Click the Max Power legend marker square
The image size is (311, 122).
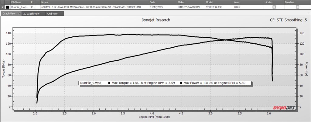(181, 83)
